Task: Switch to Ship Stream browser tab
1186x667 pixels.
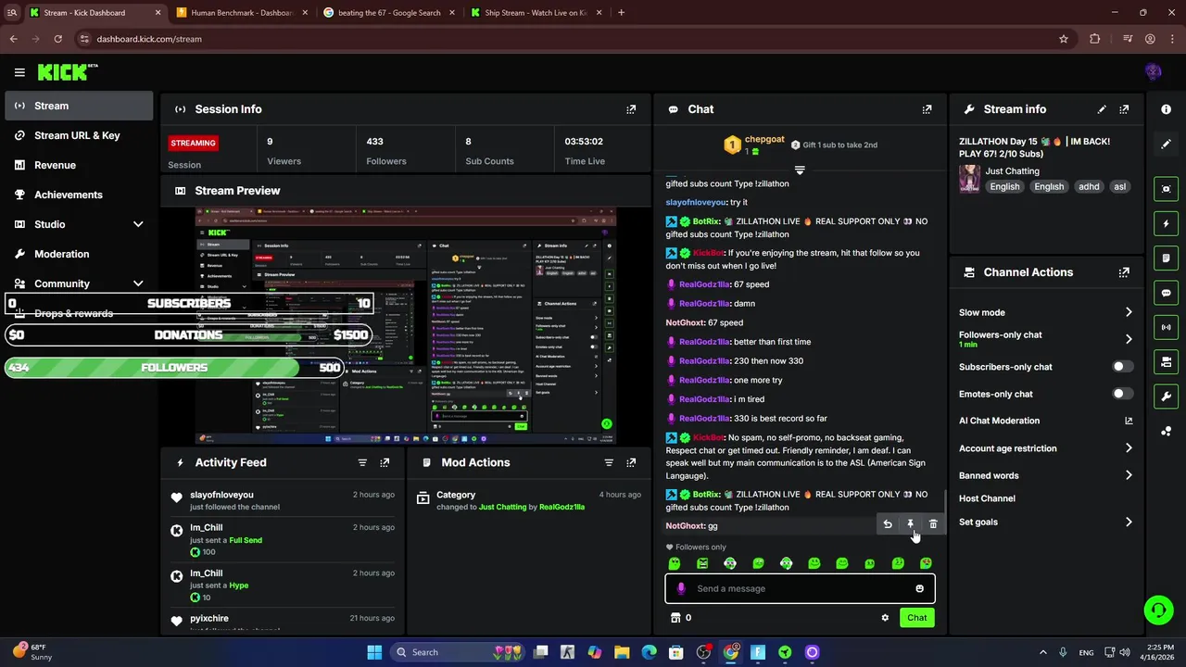Action: [536, 13]
